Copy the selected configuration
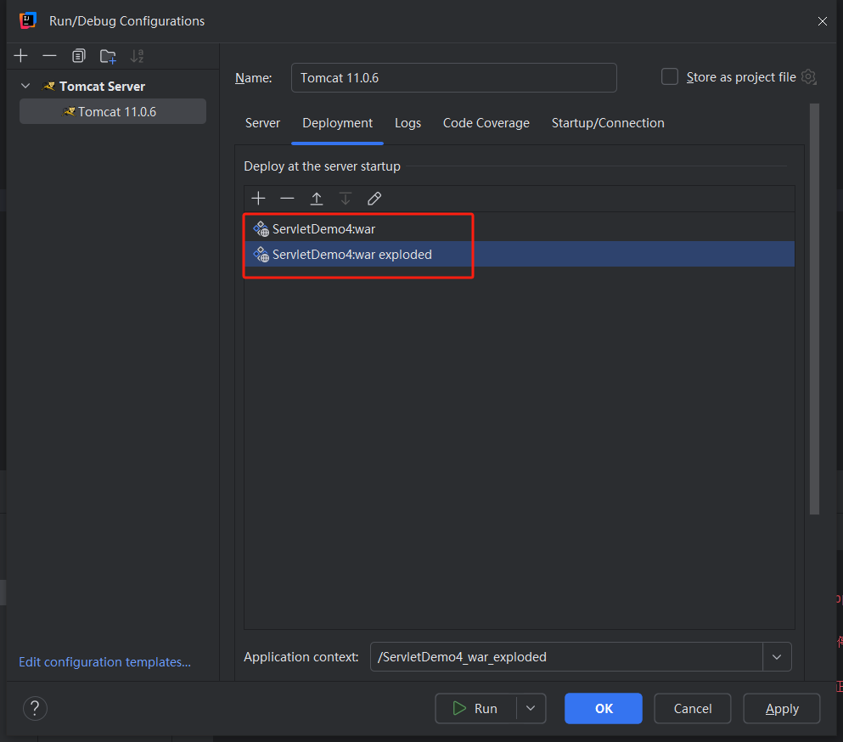This screenshot has height=742, width=843. pos(78,56)
